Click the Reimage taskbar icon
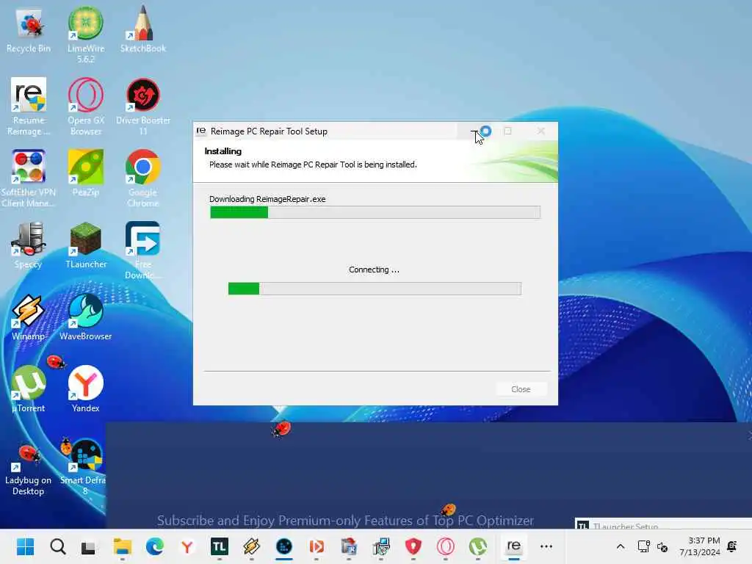The image size is (752, 564). coord(513,546)
